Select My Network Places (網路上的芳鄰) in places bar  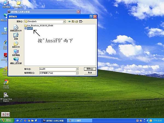[x=16, y=61]
